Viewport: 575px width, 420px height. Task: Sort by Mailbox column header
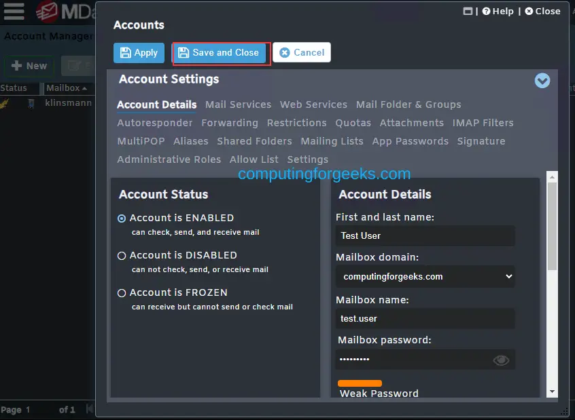point(67,88)
